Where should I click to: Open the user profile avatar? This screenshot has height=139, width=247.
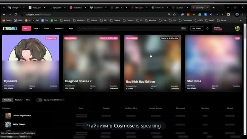237,28
